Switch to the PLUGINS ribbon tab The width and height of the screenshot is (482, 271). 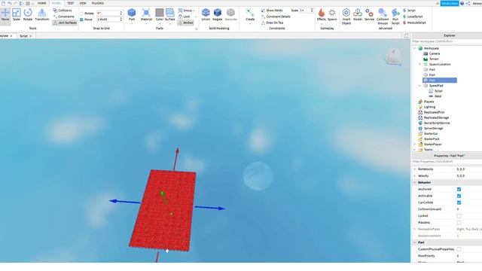pyautogui.click(x=98, y=3)
